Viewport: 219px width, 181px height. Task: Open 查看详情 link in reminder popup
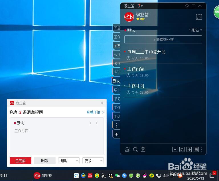95,112
